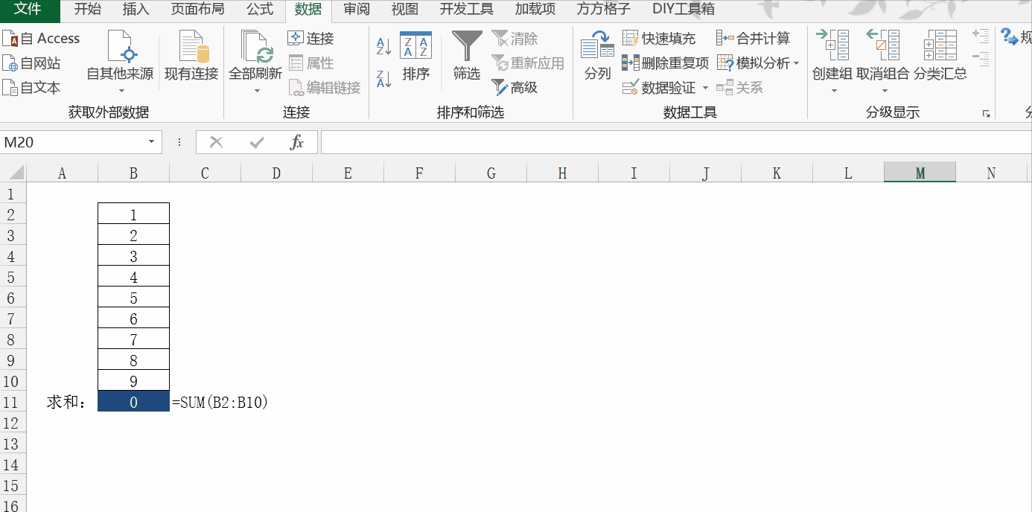The height and width of the screenshot is (512, 1032).
Task: Select row 5 header
Action: click(x=13, y=277)
